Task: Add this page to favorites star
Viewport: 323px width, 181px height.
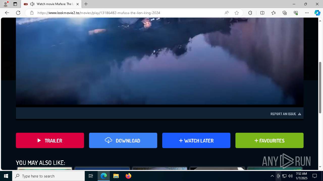Action: point(237,13)
